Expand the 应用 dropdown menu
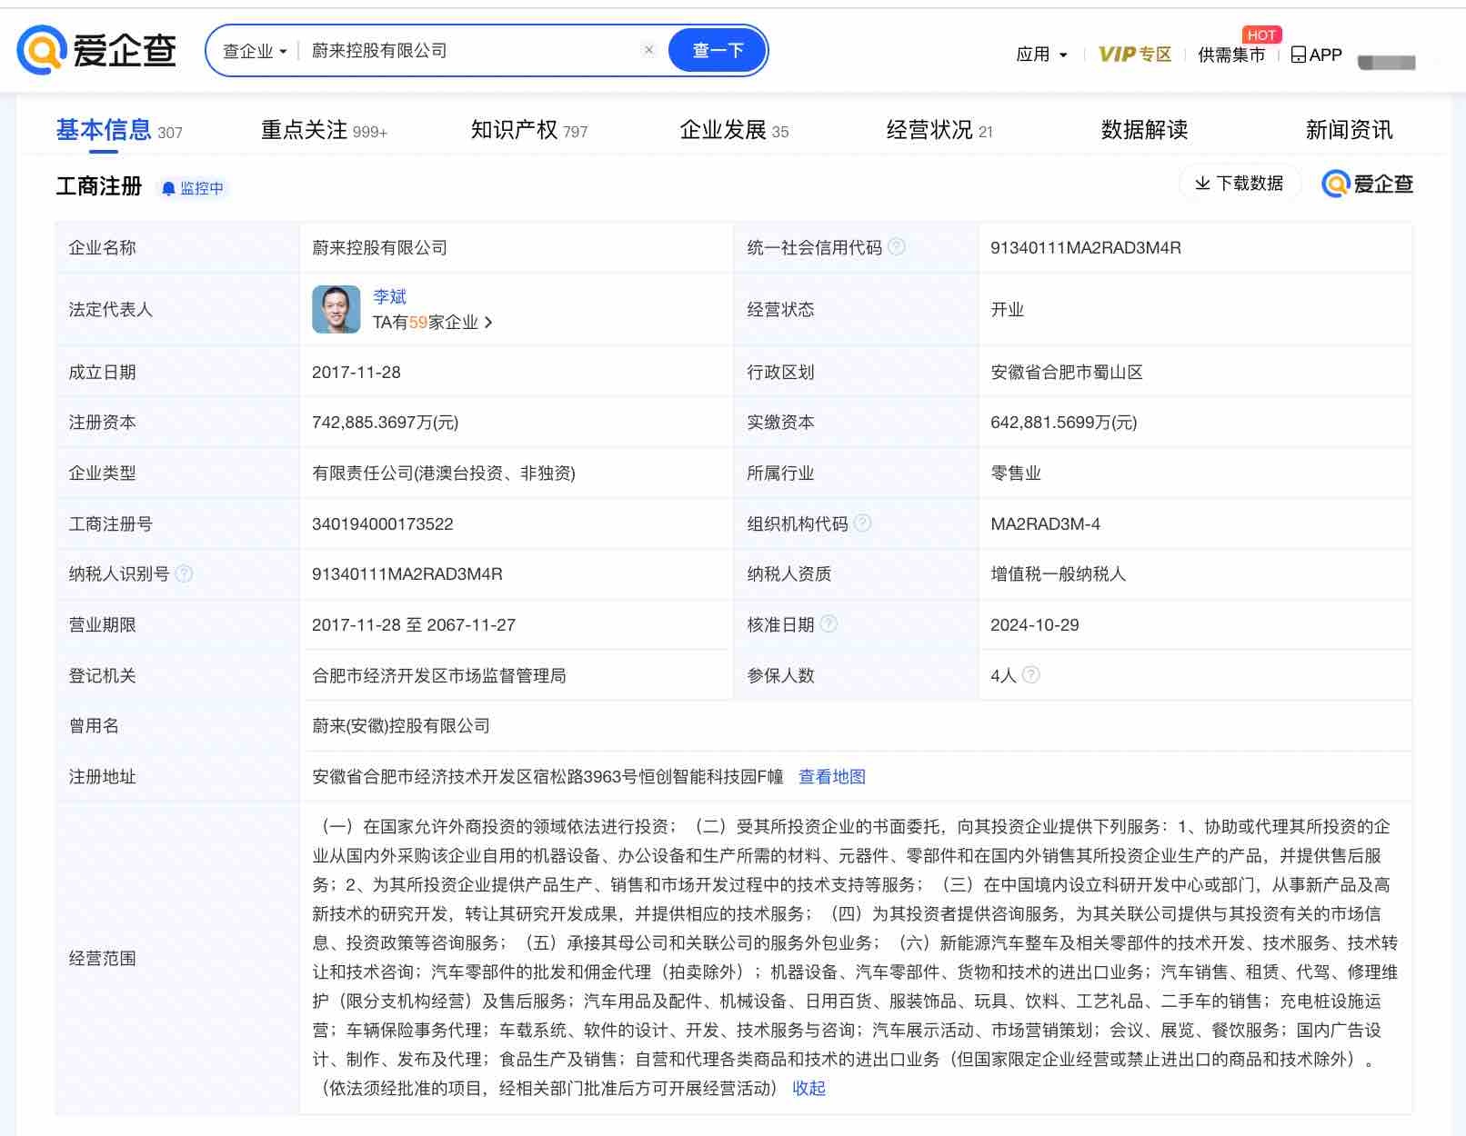Viewport: 1466px width, 1136px height. pyautogui.click(x=1041, y=55)
